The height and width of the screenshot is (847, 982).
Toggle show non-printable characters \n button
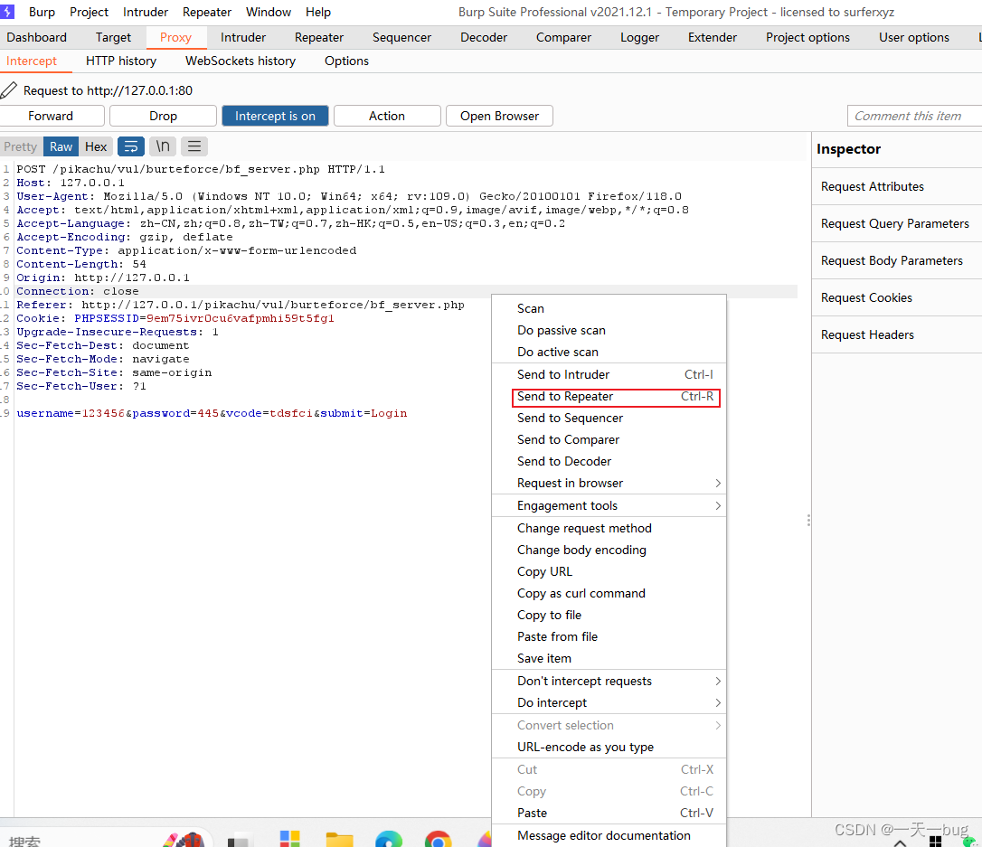[163, 146]
